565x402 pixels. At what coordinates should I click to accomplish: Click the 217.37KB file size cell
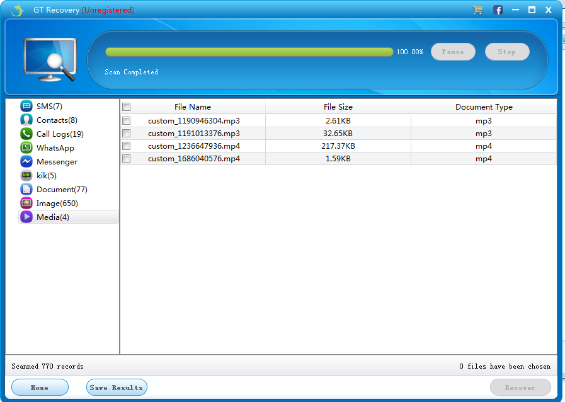338,146
